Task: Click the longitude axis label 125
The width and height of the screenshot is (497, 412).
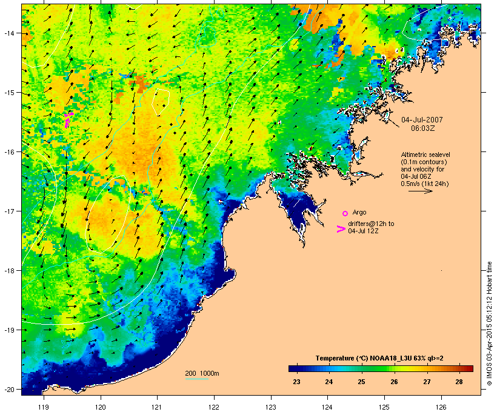Action: click(x=384, y=407)
